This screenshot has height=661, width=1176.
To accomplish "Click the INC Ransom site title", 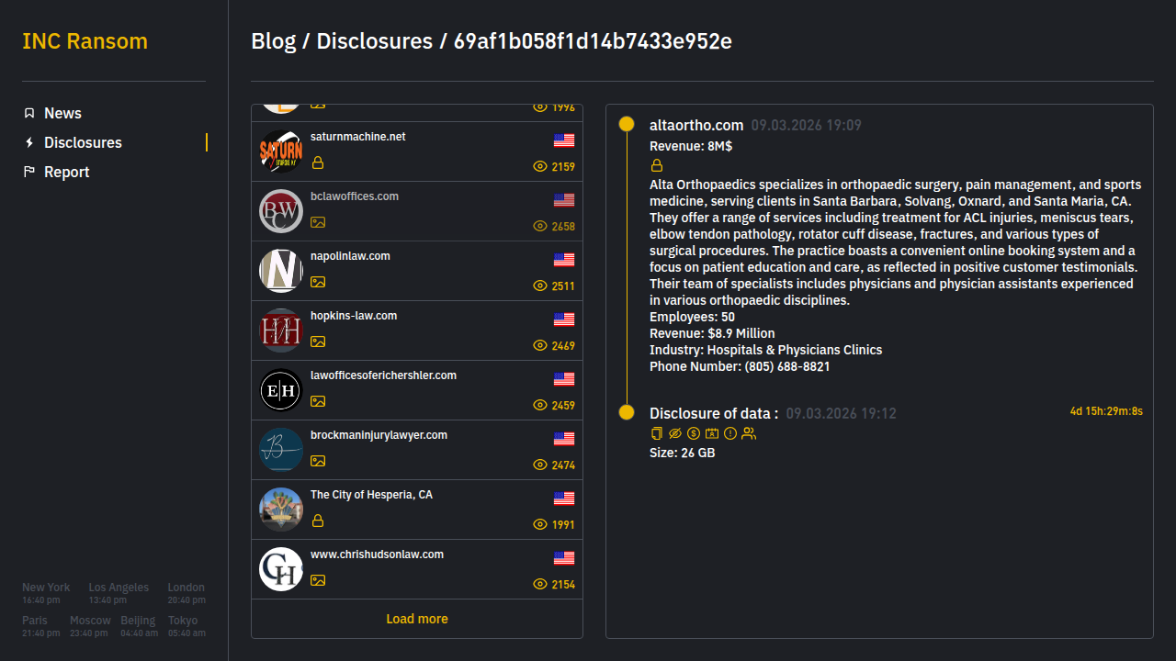I will (x=85, y=41).
